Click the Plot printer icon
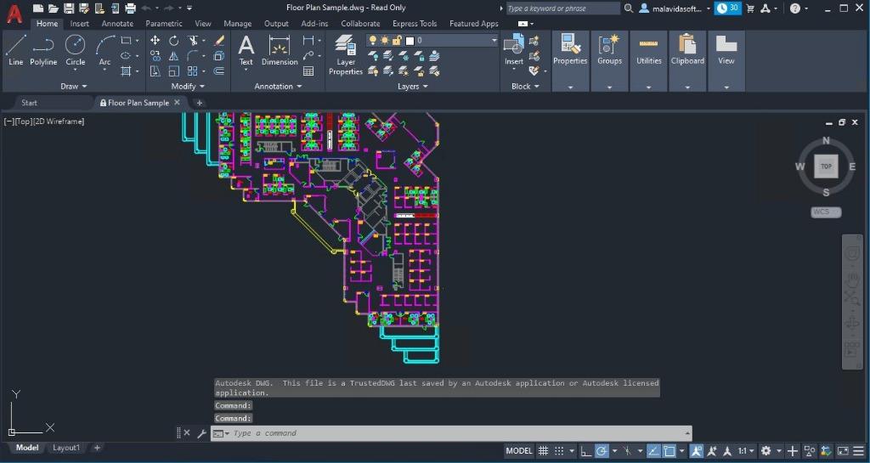The height and width of the screenshot is (463, 870). click(130, 8)
